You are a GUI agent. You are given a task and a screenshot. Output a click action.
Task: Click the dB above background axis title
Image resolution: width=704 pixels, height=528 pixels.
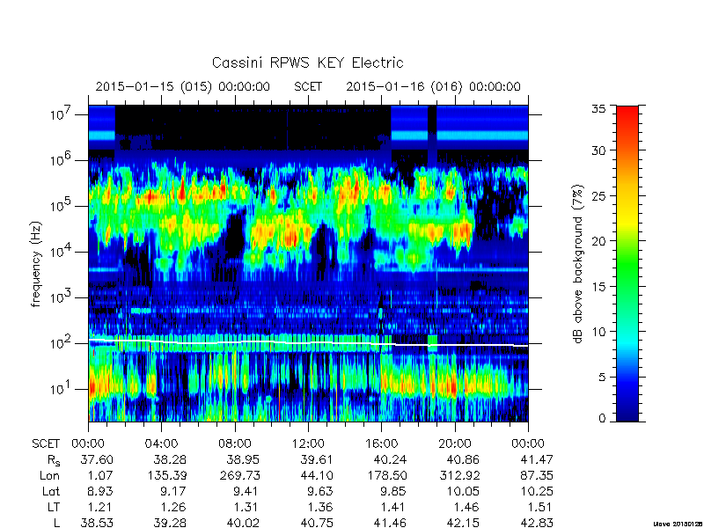[x=578, y=264]
